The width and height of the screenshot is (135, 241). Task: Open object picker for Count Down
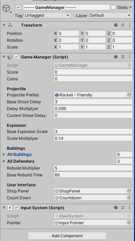tap(129, 198)
